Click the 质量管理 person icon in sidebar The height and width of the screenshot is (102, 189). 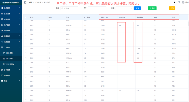tap(2, 36)
